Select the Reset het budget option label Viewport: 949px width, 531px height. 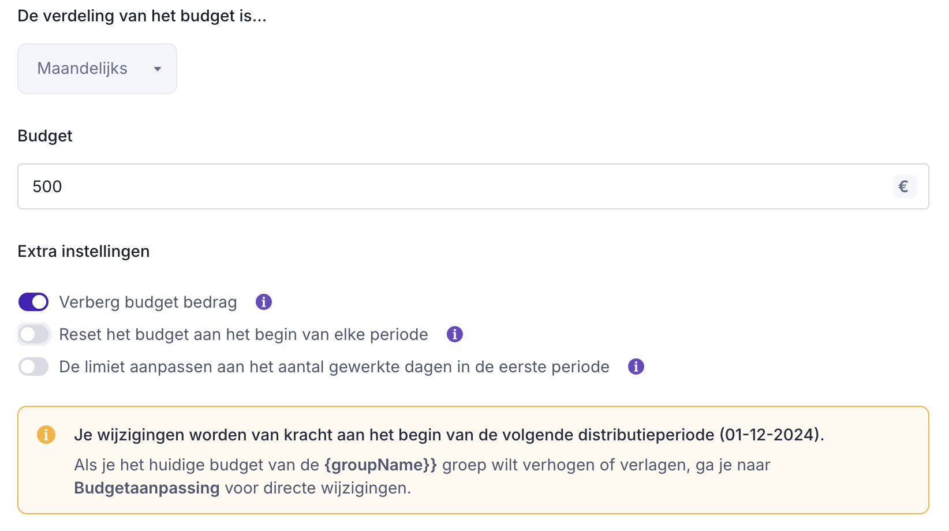pyautogui.click(x=243, y=335)
